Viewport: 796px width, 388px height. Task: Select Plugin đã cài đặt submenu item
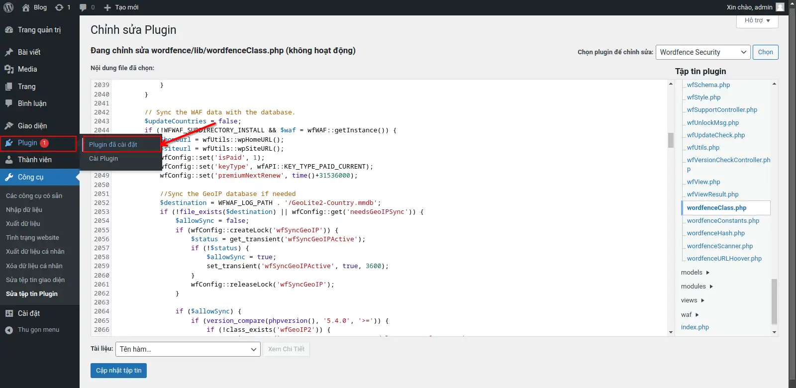tap(113, 145)
